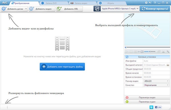Adjust the volume slider
This screenshot has width=171, height=110.
coord(150,52)
